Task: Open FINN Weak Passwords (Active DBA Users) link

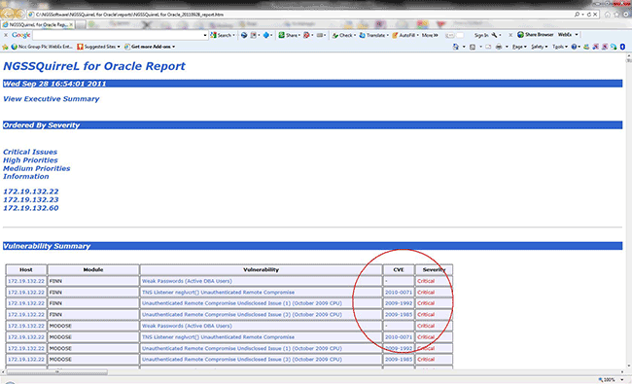Action: click(x=187, y=281)
